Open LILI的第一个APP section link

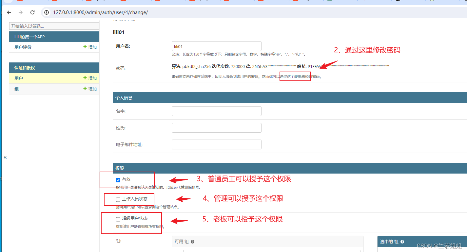point(29,37)
